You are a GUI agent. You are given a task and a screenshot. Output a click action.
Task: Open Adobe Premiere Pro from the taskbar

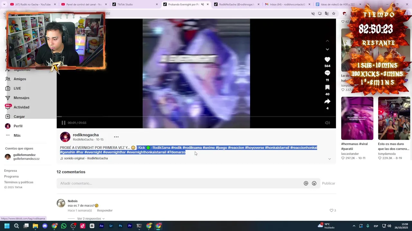[130, 226]
